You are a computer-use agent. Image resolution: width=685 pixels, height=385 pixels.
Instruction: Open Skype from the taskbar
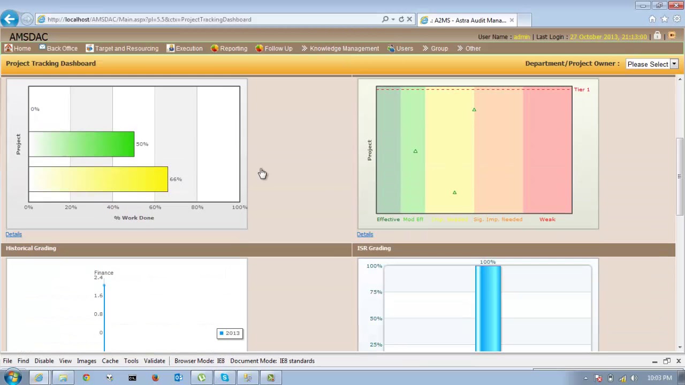225,378
